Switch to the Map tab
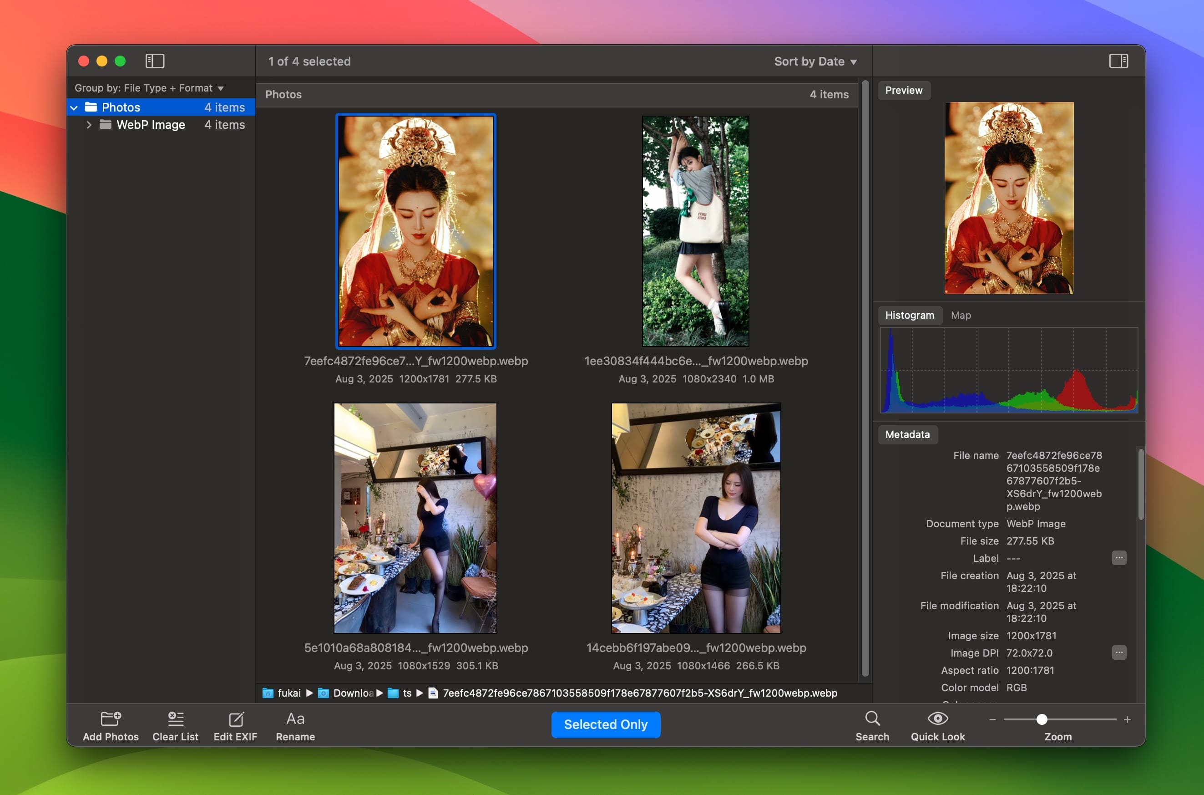Viewport: 1204px width, 795px height. pyautogui.click(x=961, y=315)
